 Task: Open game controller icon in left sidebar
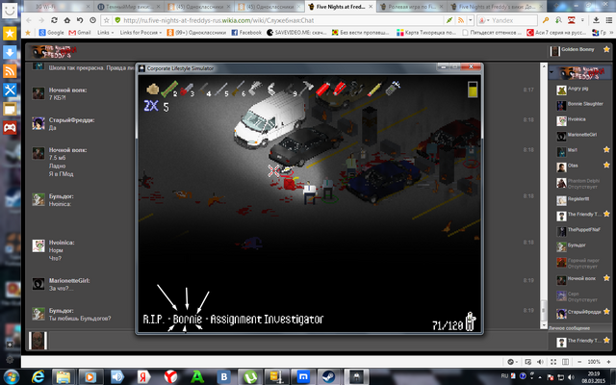click(10, 127)
